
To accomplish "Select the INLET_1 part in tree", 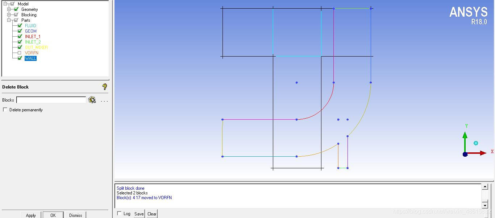I will pyautogui.click(x=33, y=37).
